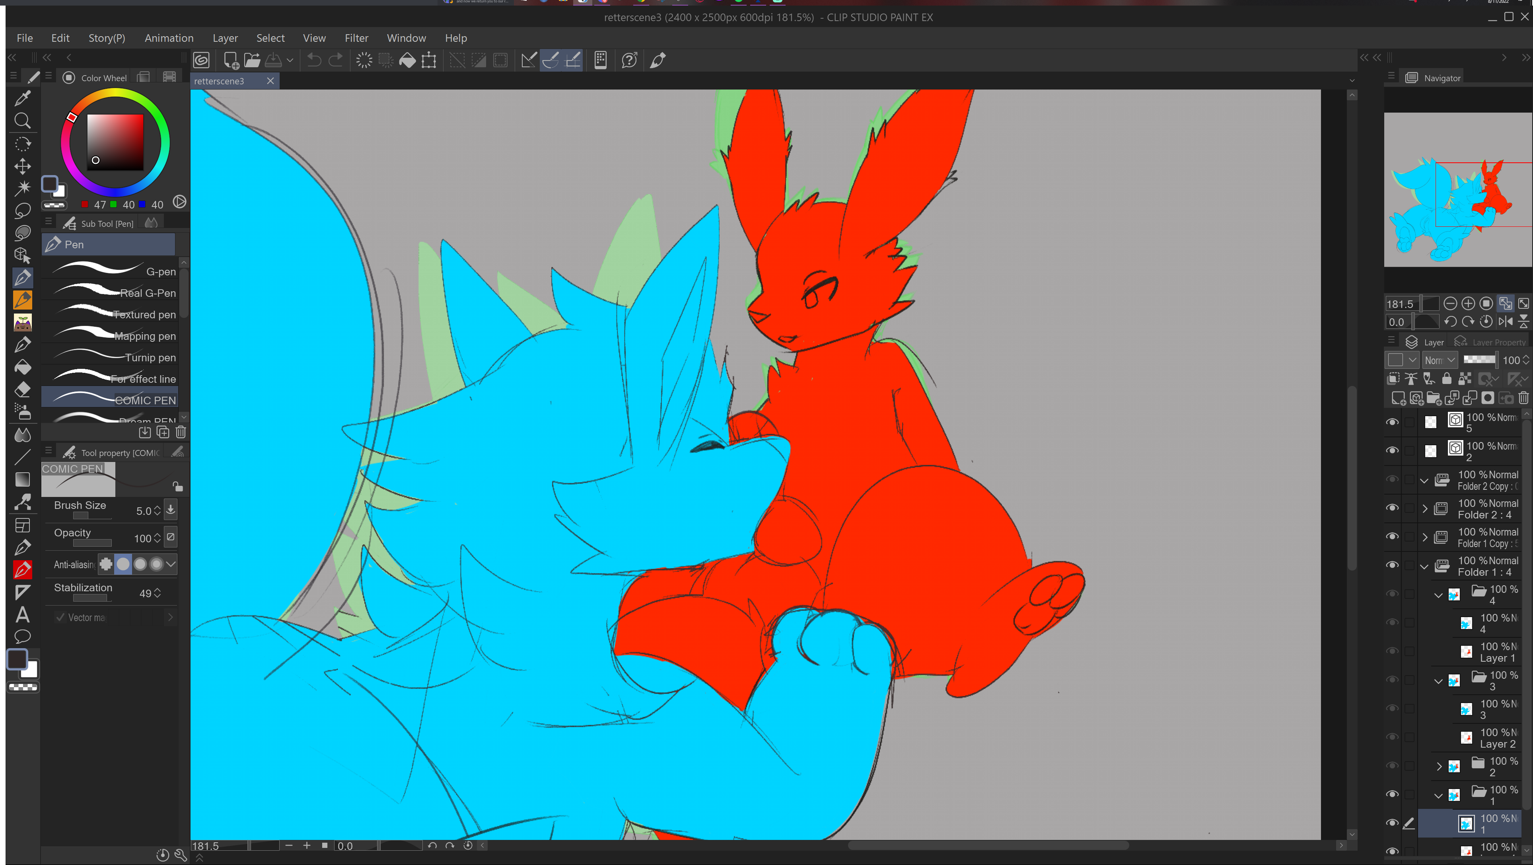Click the Undo arrow in command bar

313,60
